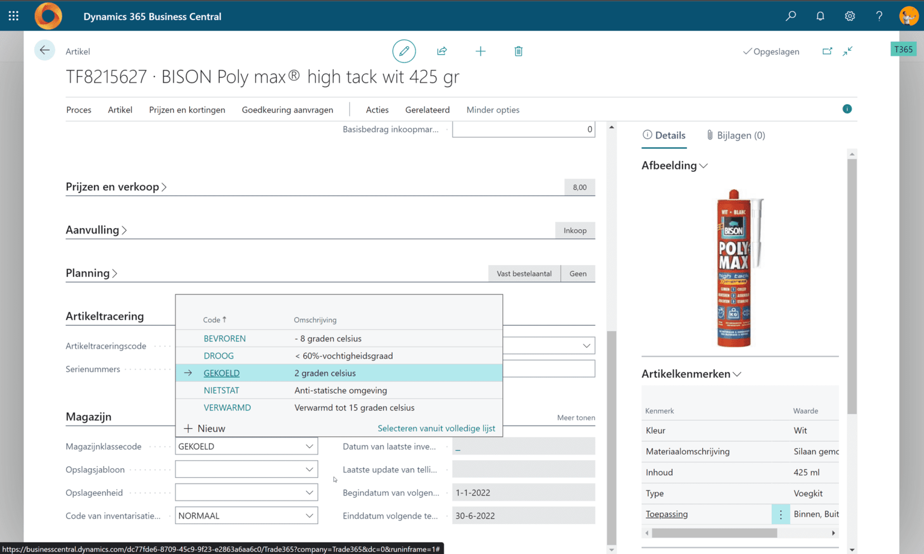The width and height of the screenshot is (924, 554).
Task: Click the share icon
Action: pyautogui.click(x=442, y=51)
